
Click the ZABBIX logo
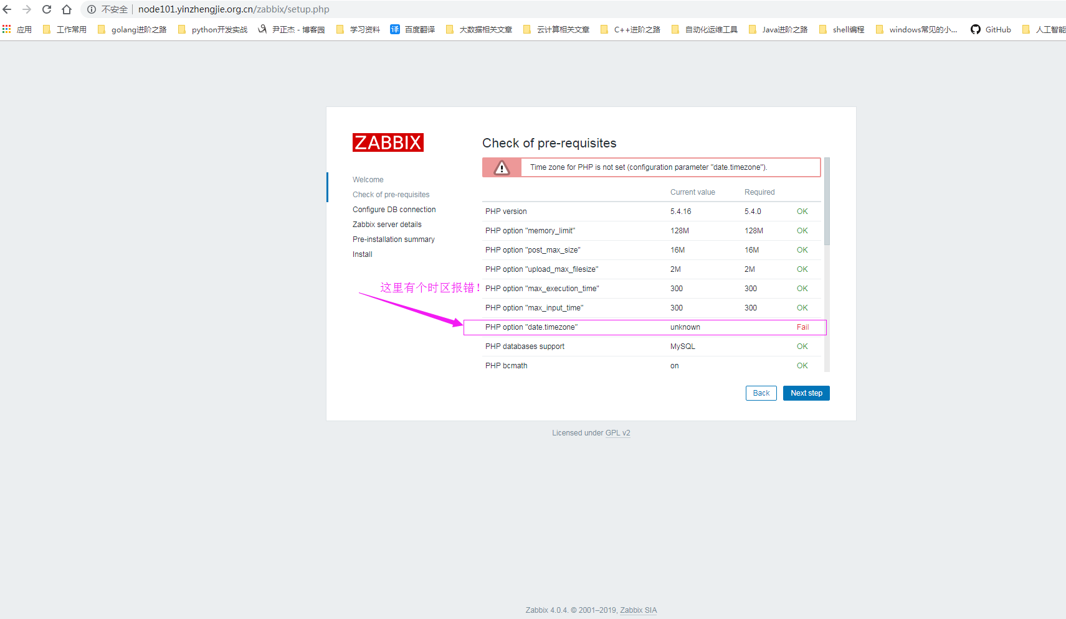click(388, 142)
